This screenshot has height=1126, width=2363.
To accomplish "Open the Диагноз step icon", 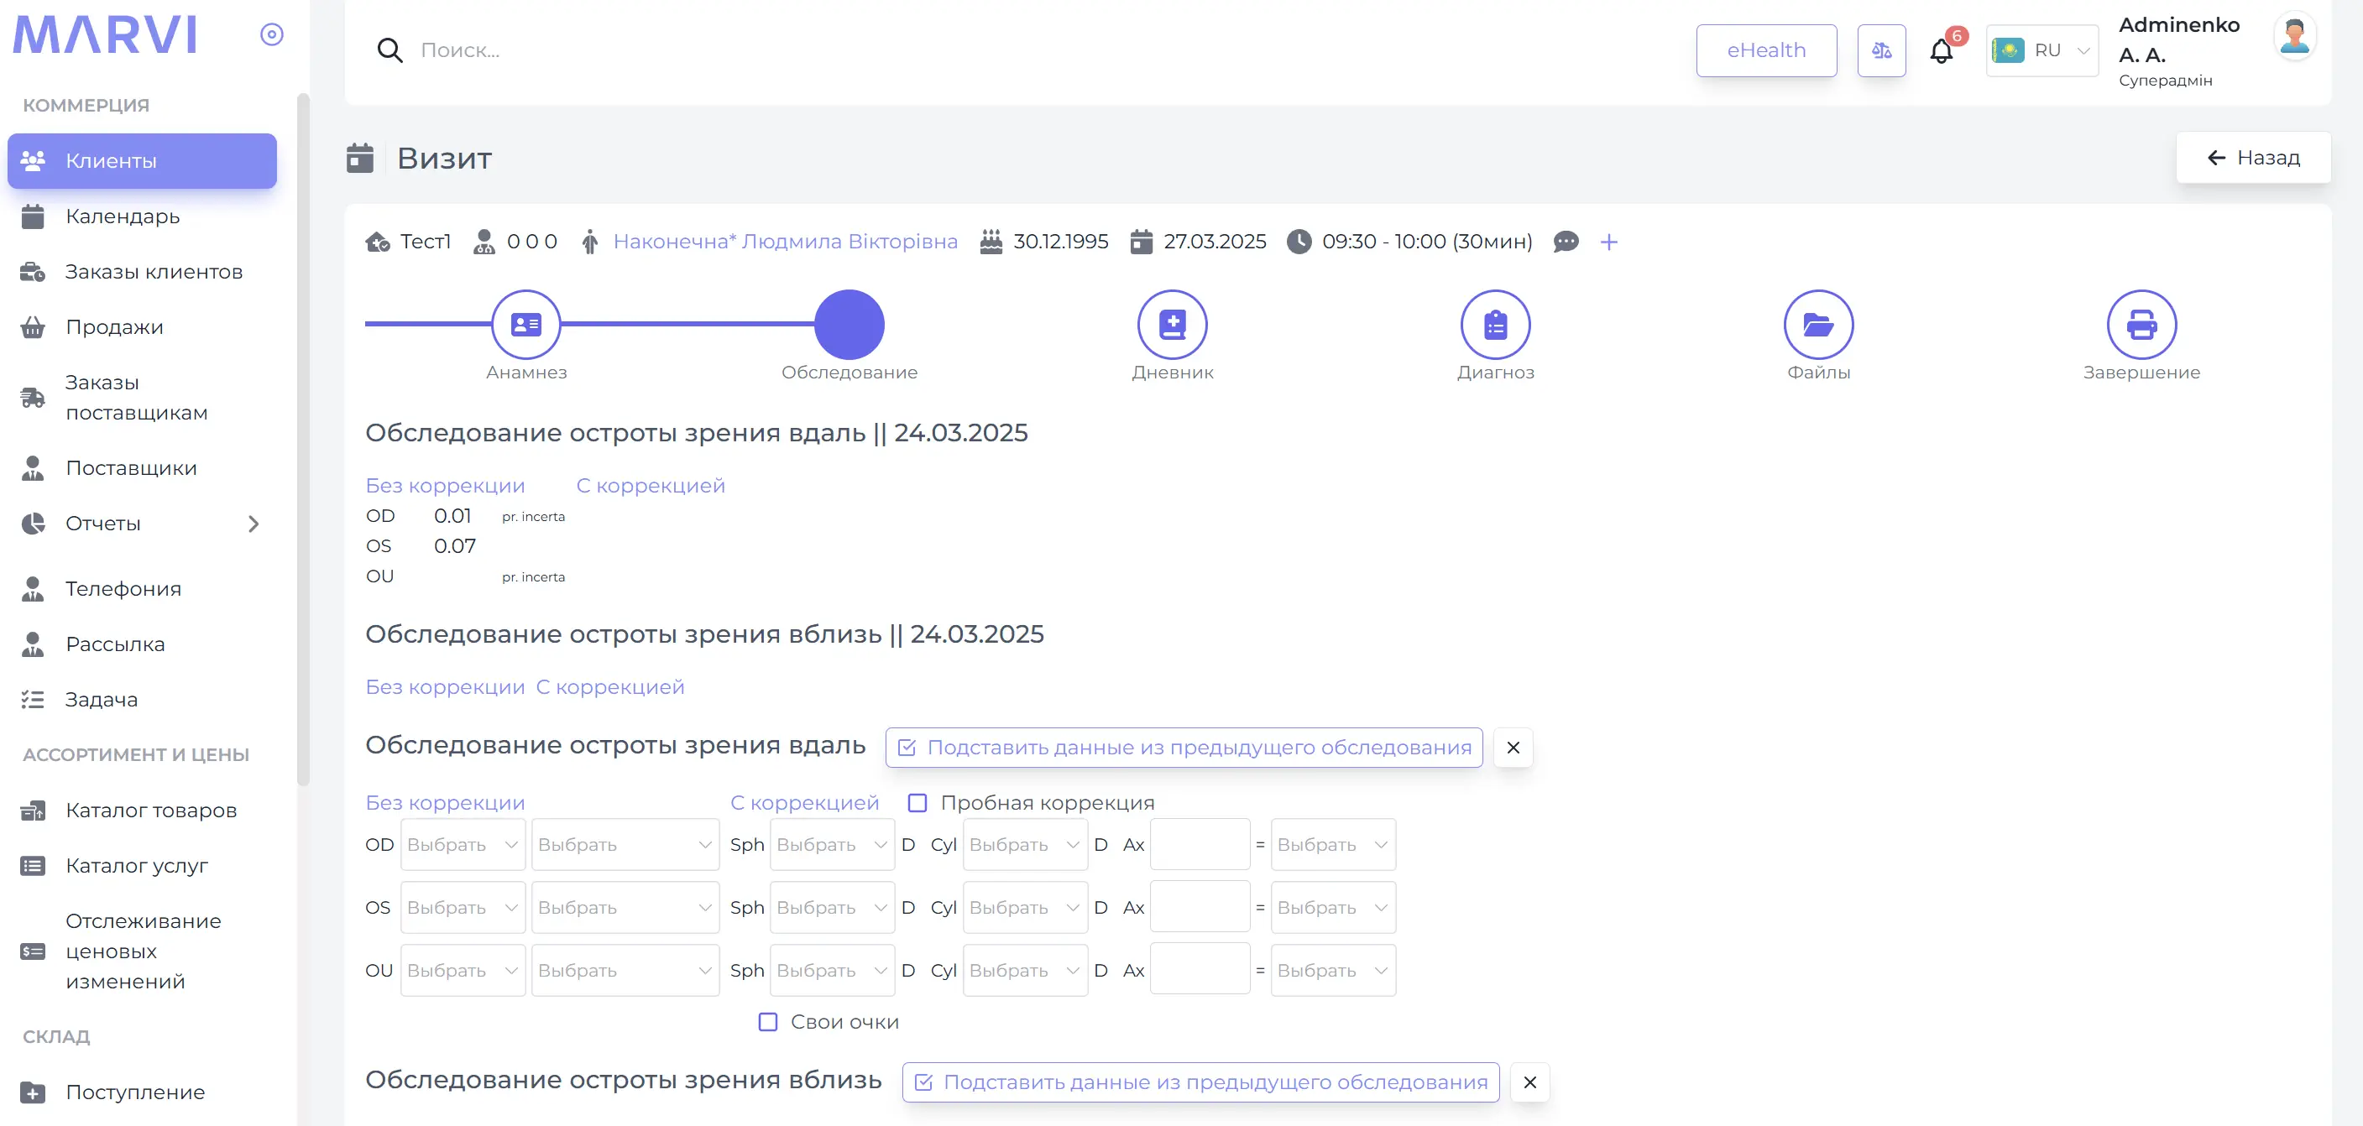I will [1495, 325].
